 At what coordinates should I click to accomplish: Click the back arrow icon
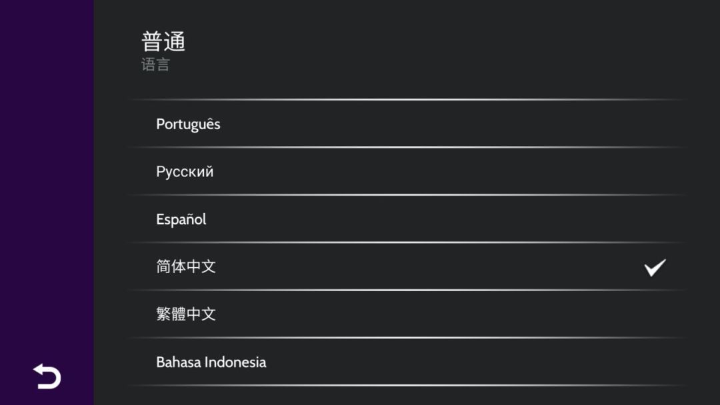pos(47,376)
